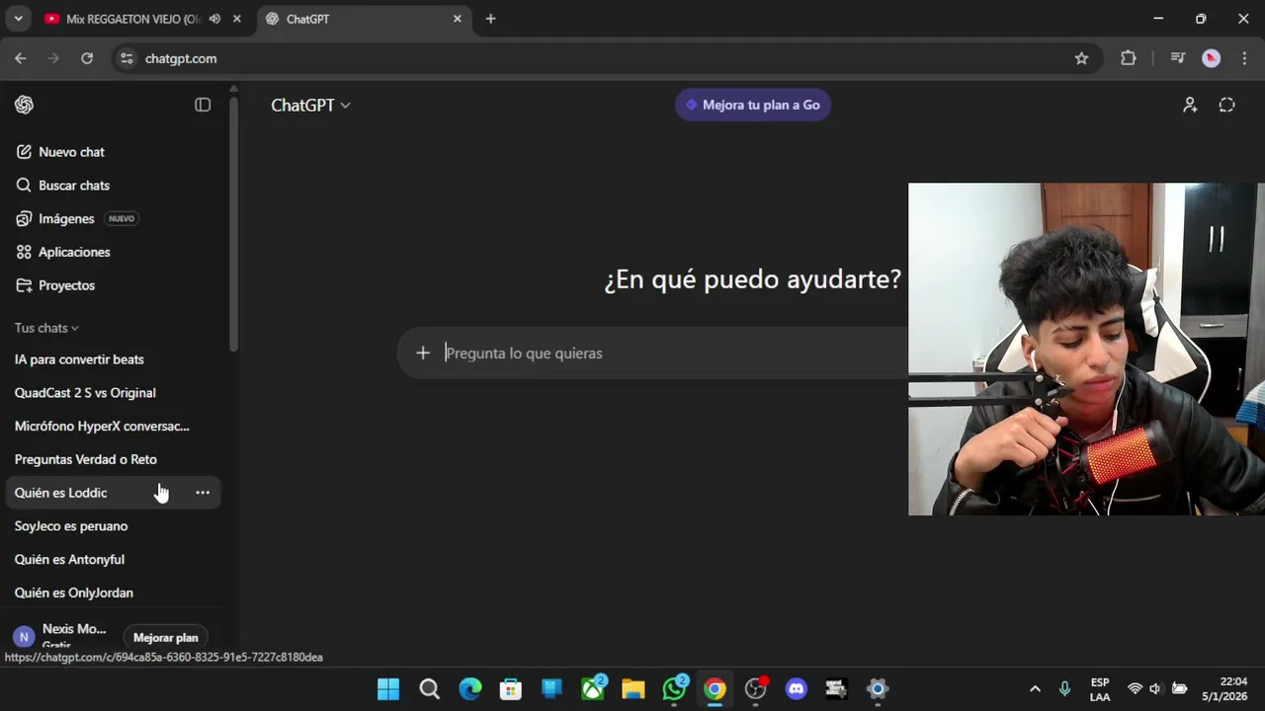Click Mejorar plan button
The image size is (1265, 711).
pyautogui.click(x=166, y=638)
